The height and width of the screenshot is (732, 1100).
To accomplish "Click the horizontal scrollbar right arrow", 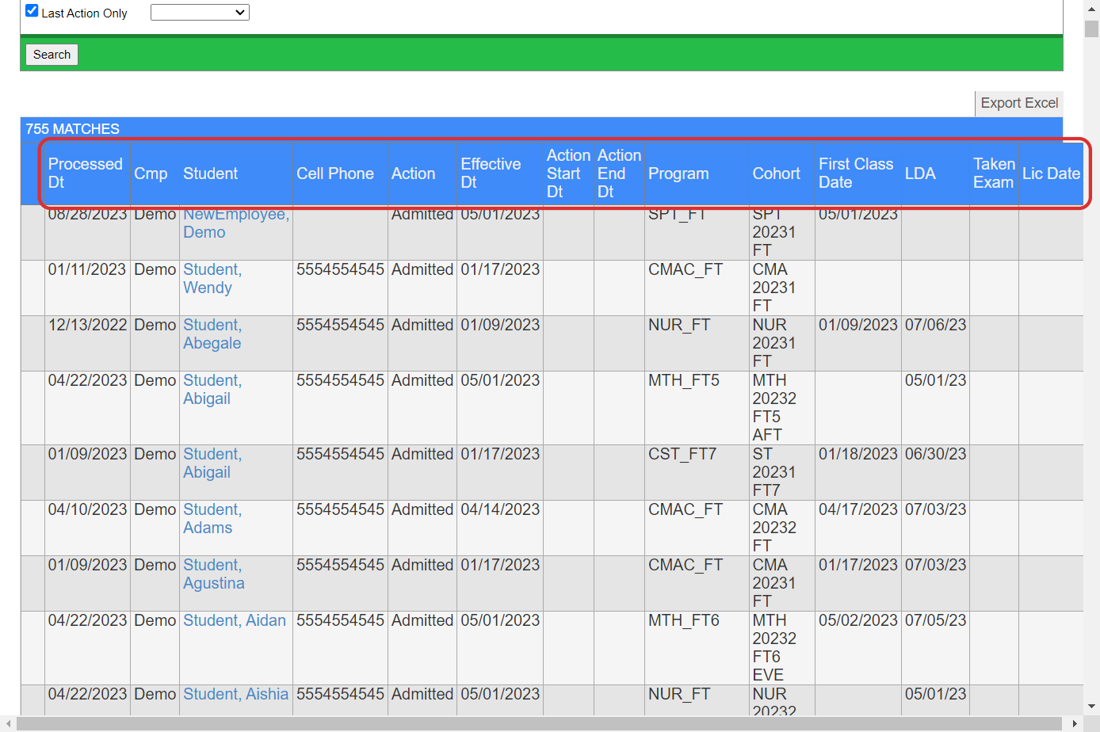I will [x=1075, y=724].
